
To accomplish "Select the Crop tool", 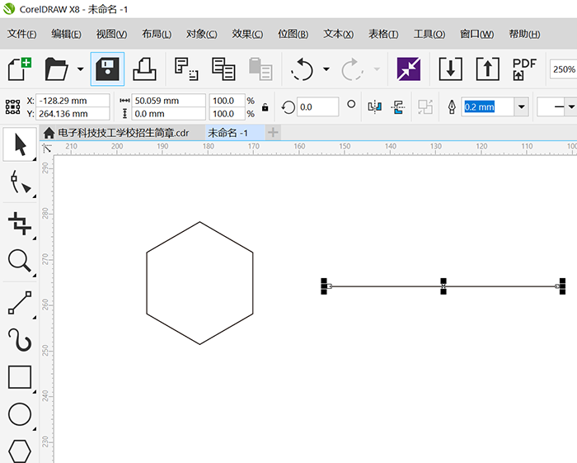I will pyautogui.click(x=20, y=223).
